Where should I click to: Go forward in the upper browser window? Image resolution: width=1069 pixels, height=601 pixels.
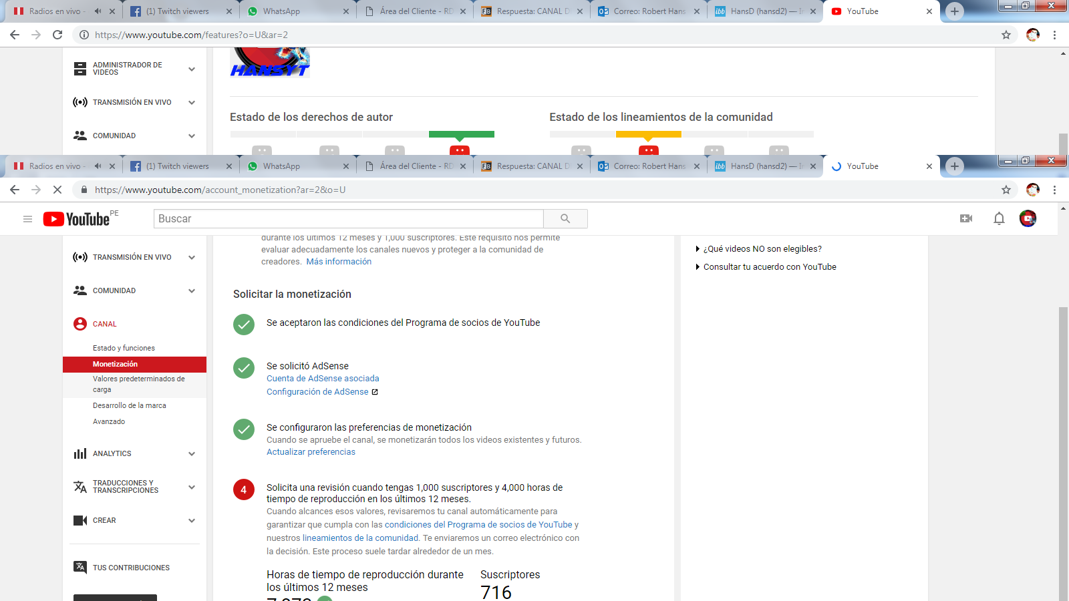36,35
